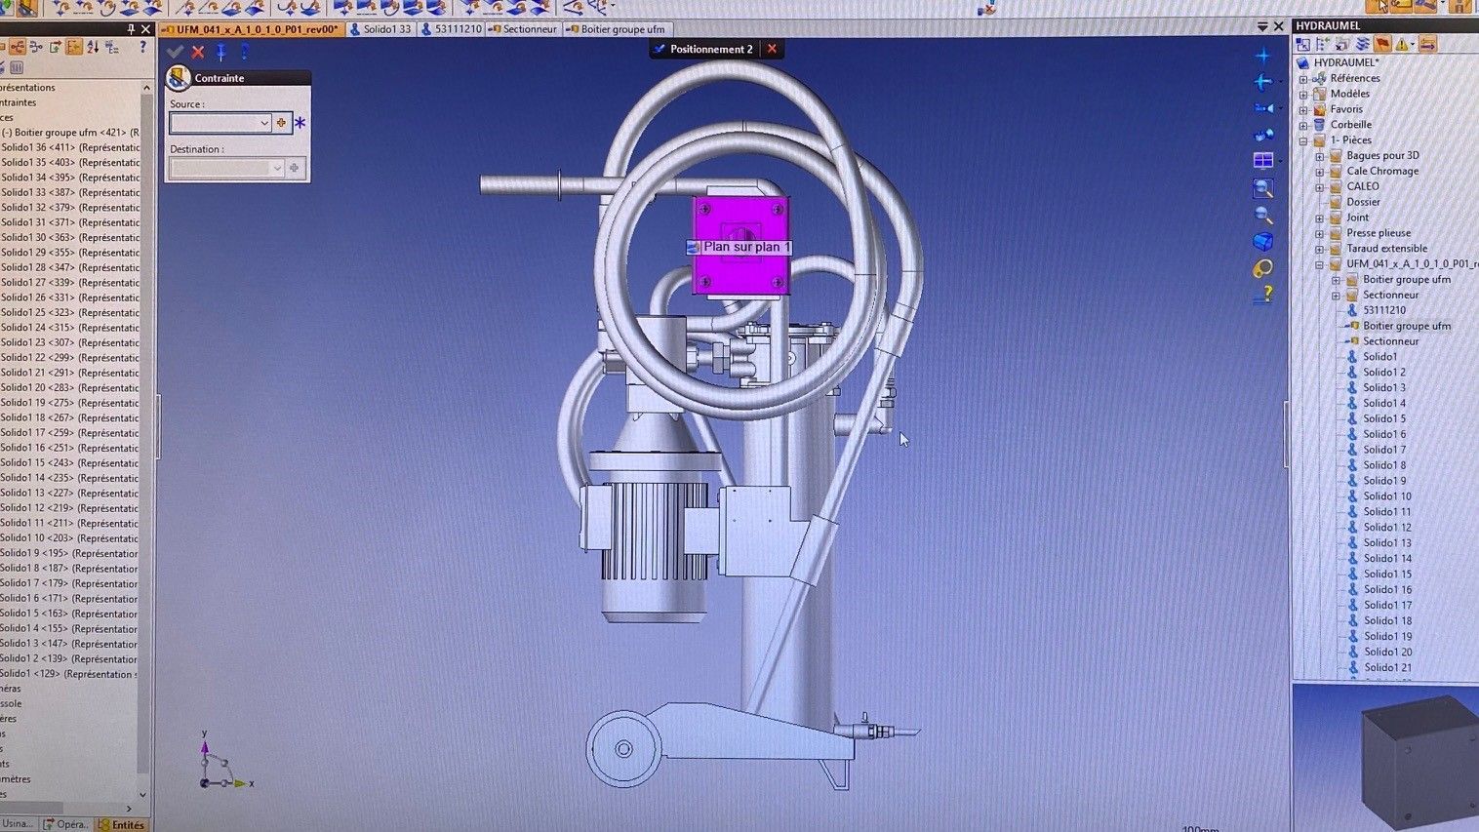This screenshot has width=1479, height=832.
Task: Click the blue cross icon atop the view toolbar
Action: [1262, 56]
